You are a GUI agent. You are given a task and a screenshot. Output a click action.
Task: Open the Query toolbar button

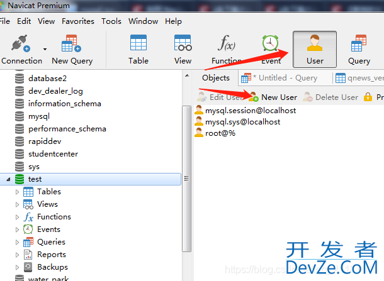pyautogui.click(x=359, y=50)
